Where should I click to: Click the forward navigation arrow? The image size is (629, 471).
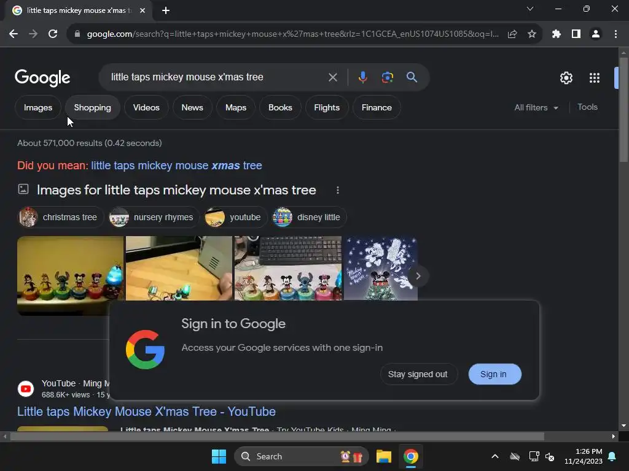coord(33,34)
